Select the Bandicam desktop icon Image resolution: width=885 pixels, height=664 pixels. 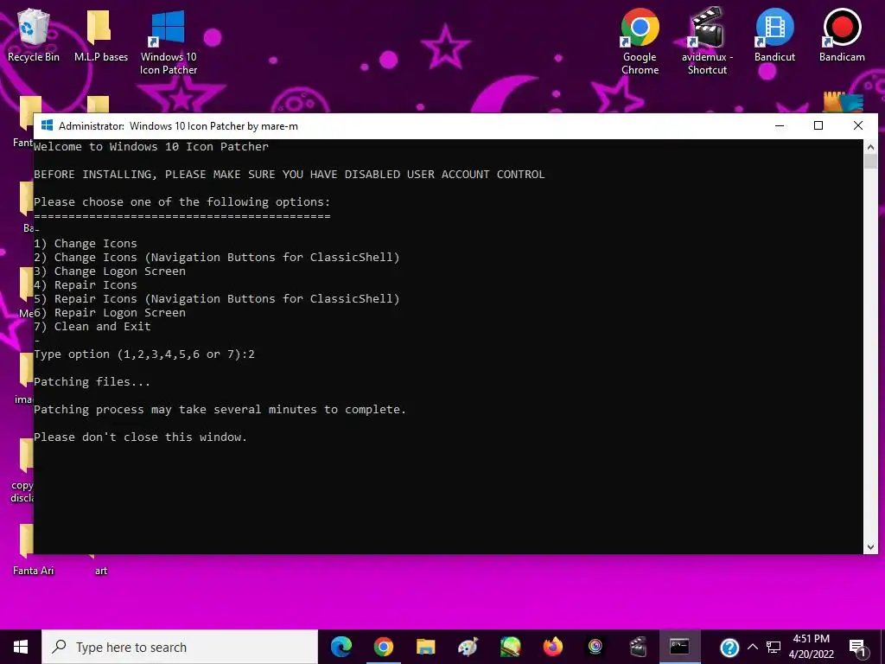pos(842,35)
